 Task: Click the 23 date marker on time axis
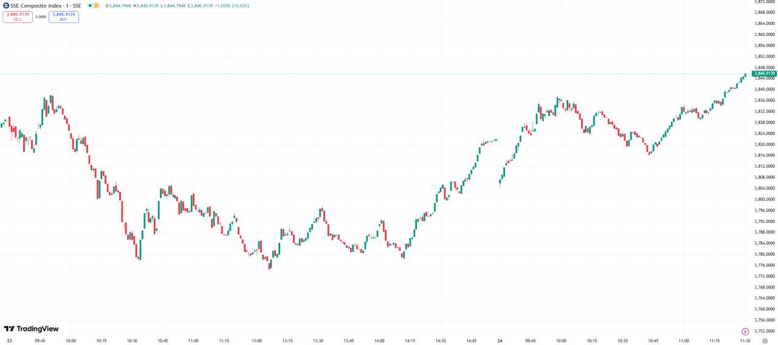9,341
